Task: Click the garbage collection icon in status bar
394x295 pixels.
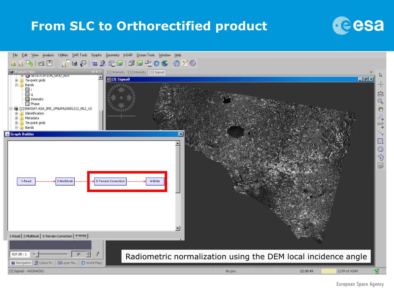Action: pyautogui.click(x=376, y=271)
